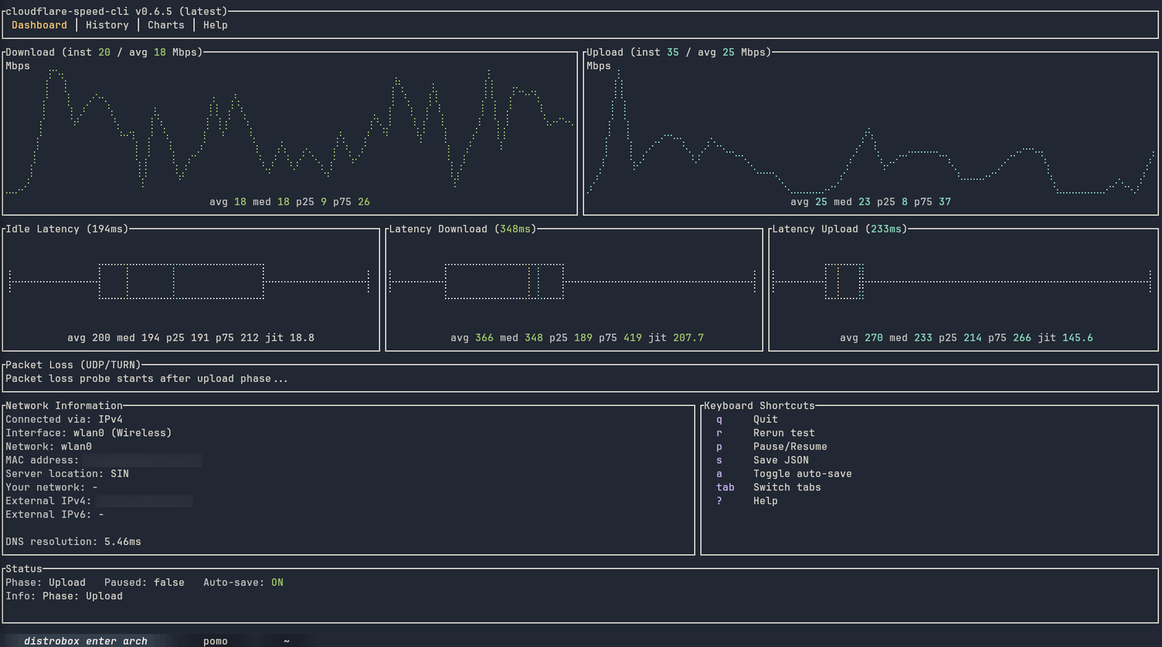Viewport: 1162px width, 647px height.
Task: Click the Auto-save ON status indicator
Action: coord(244,582)
